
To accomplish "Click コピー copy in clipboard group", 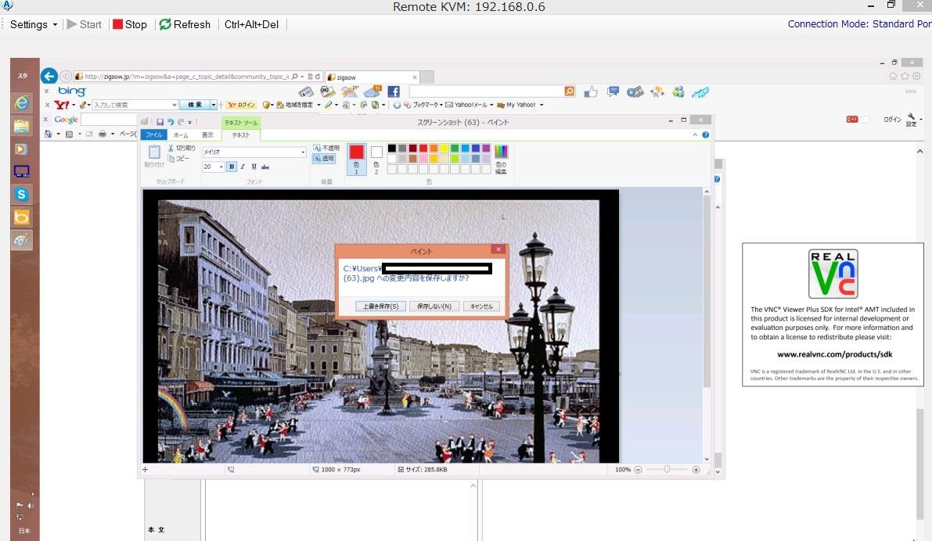I will point(178,159).
